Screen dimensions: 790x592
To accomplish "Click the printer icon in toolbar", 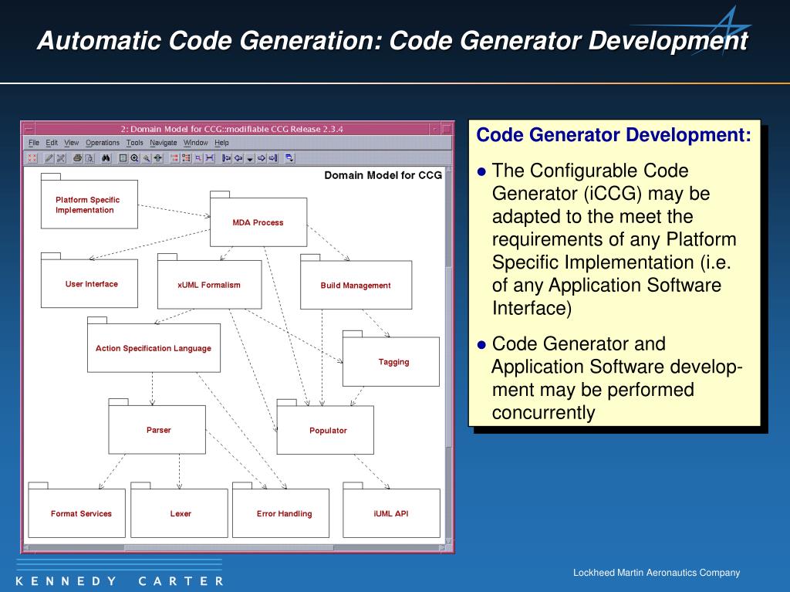I will coord(78,157).
